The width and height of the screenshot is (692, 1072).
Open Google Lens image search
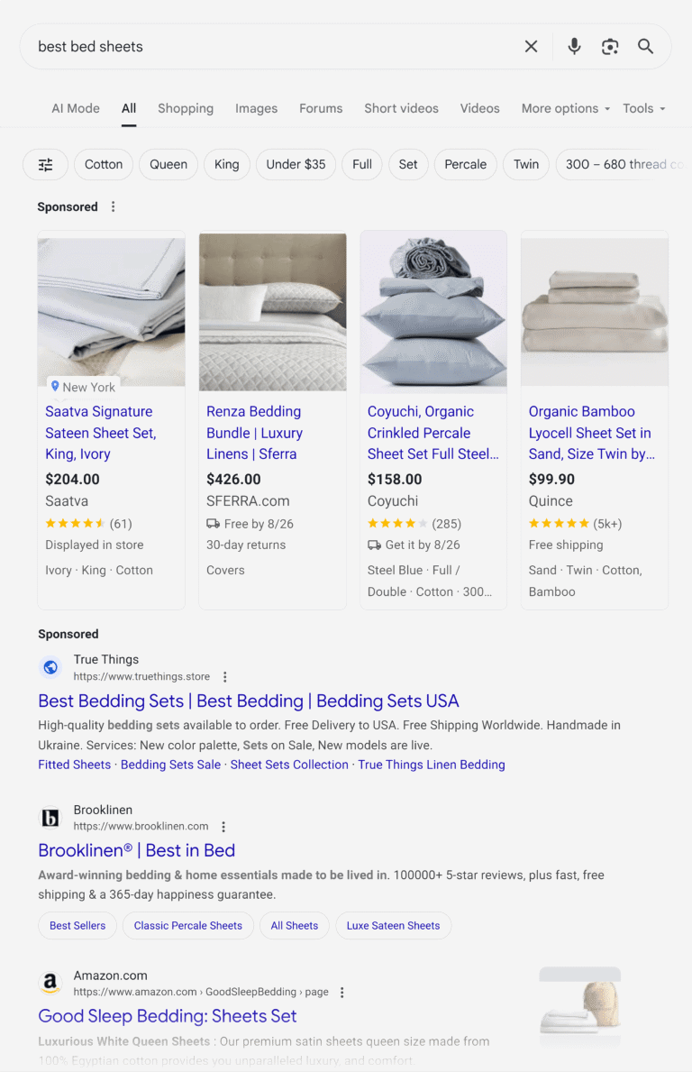click(610, 47)
